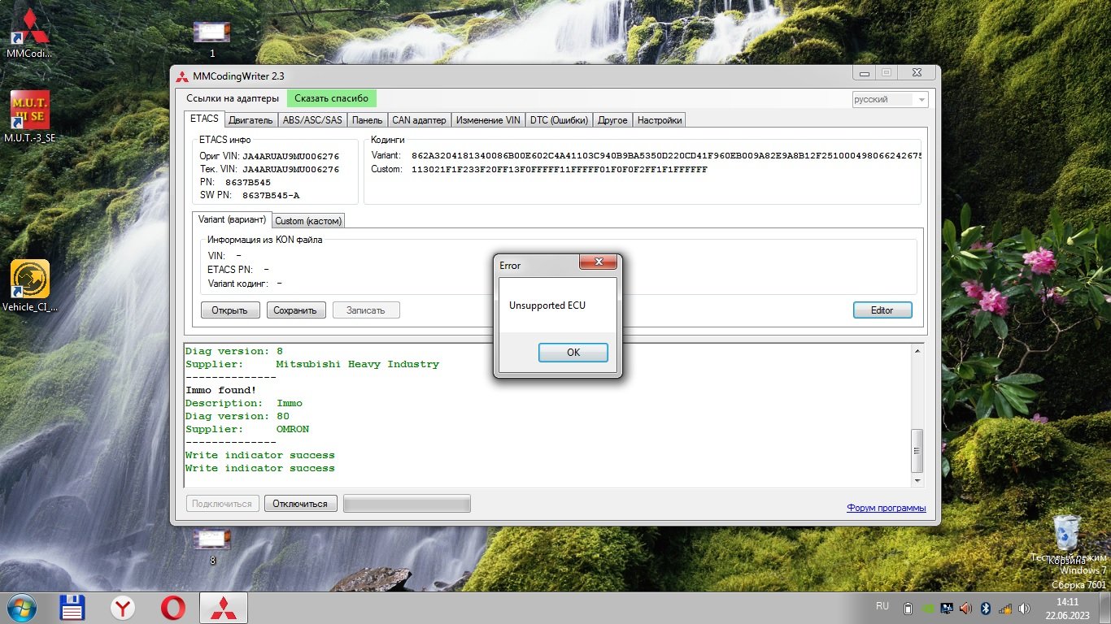Open the M.U.T.-3 SE desktop shortcut

(x=29, y=116)
